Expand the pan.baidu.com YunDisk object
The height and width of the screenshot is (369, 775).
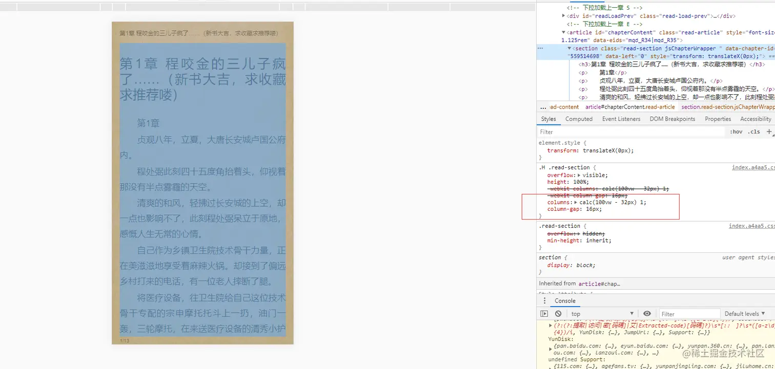[551, 349]
